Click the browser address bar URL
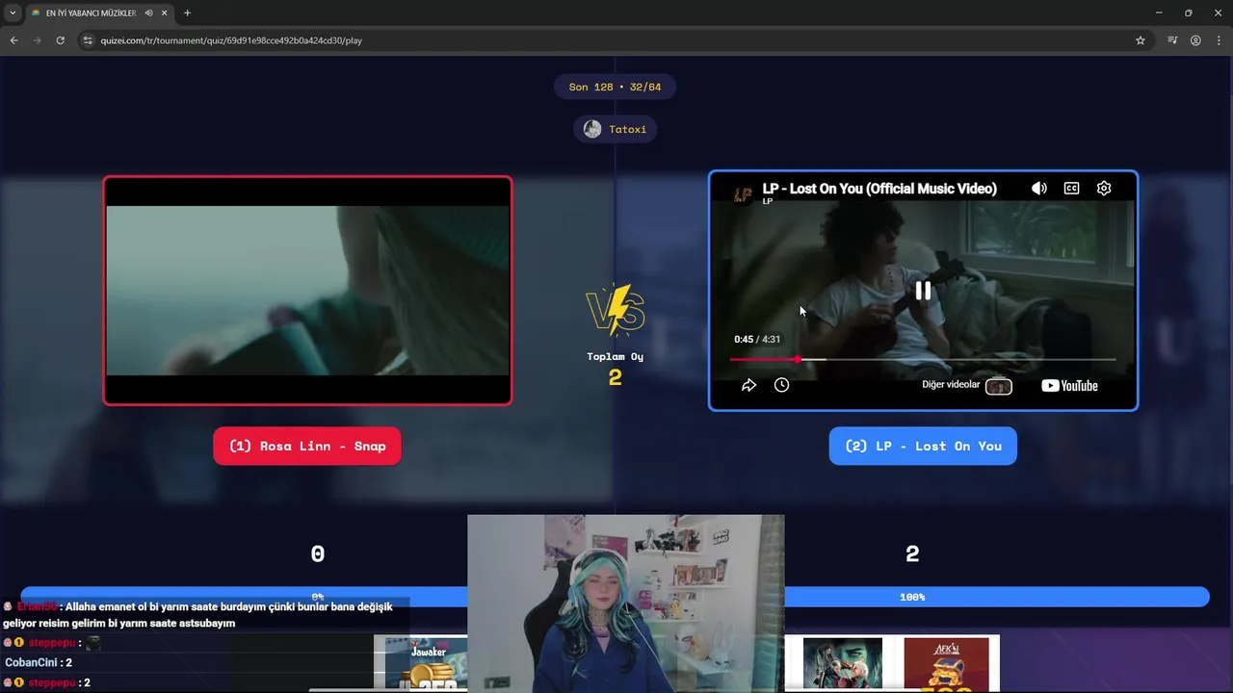The width and height of the screenshot is (1233, 693). click(x=231, y=40)
